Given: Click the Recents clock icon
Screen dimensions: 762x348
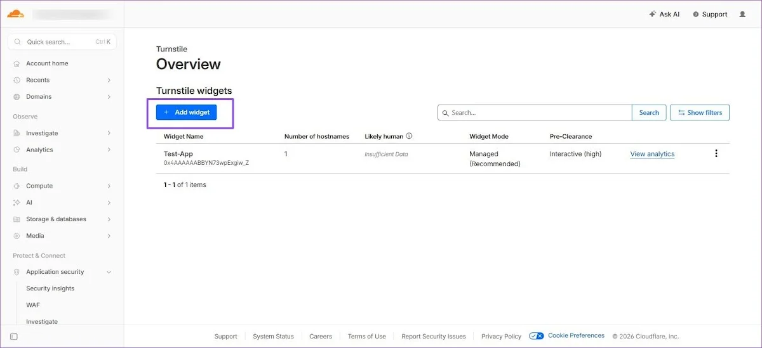Looking at the screenshot, I should (x=17, y=80).
